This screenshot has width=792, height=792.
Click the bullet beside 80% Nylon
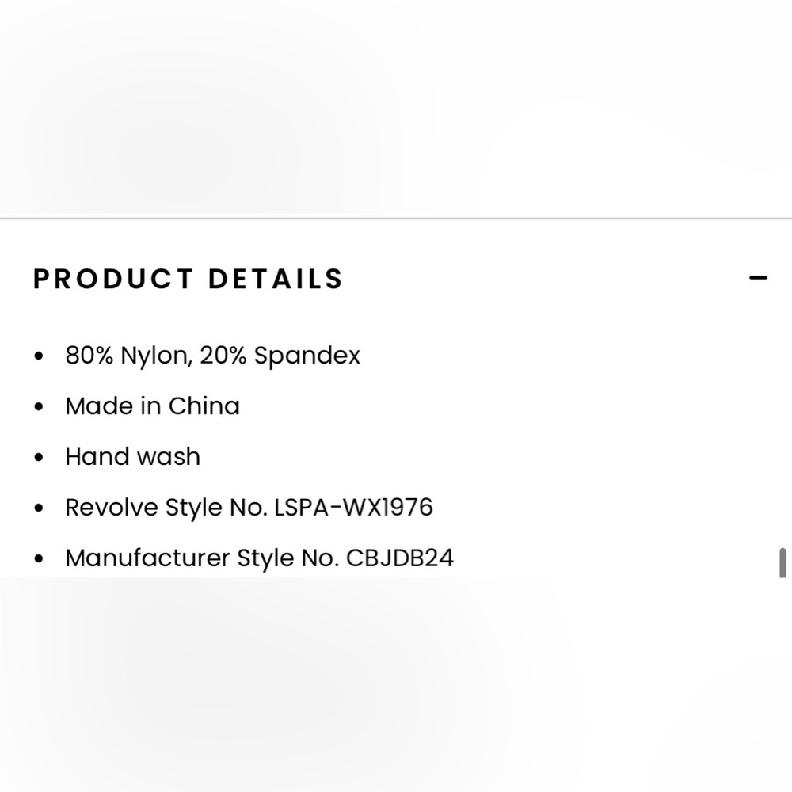click(x=39, y=356)
